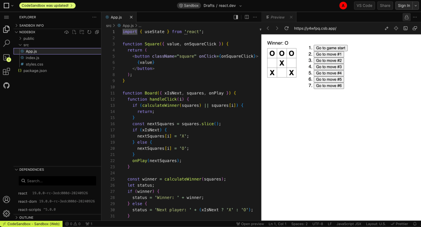The height and width of the screenshot is (227, 421).
Task: Open the hamburger menu in activity bar
Action: (x=7, y=17)
